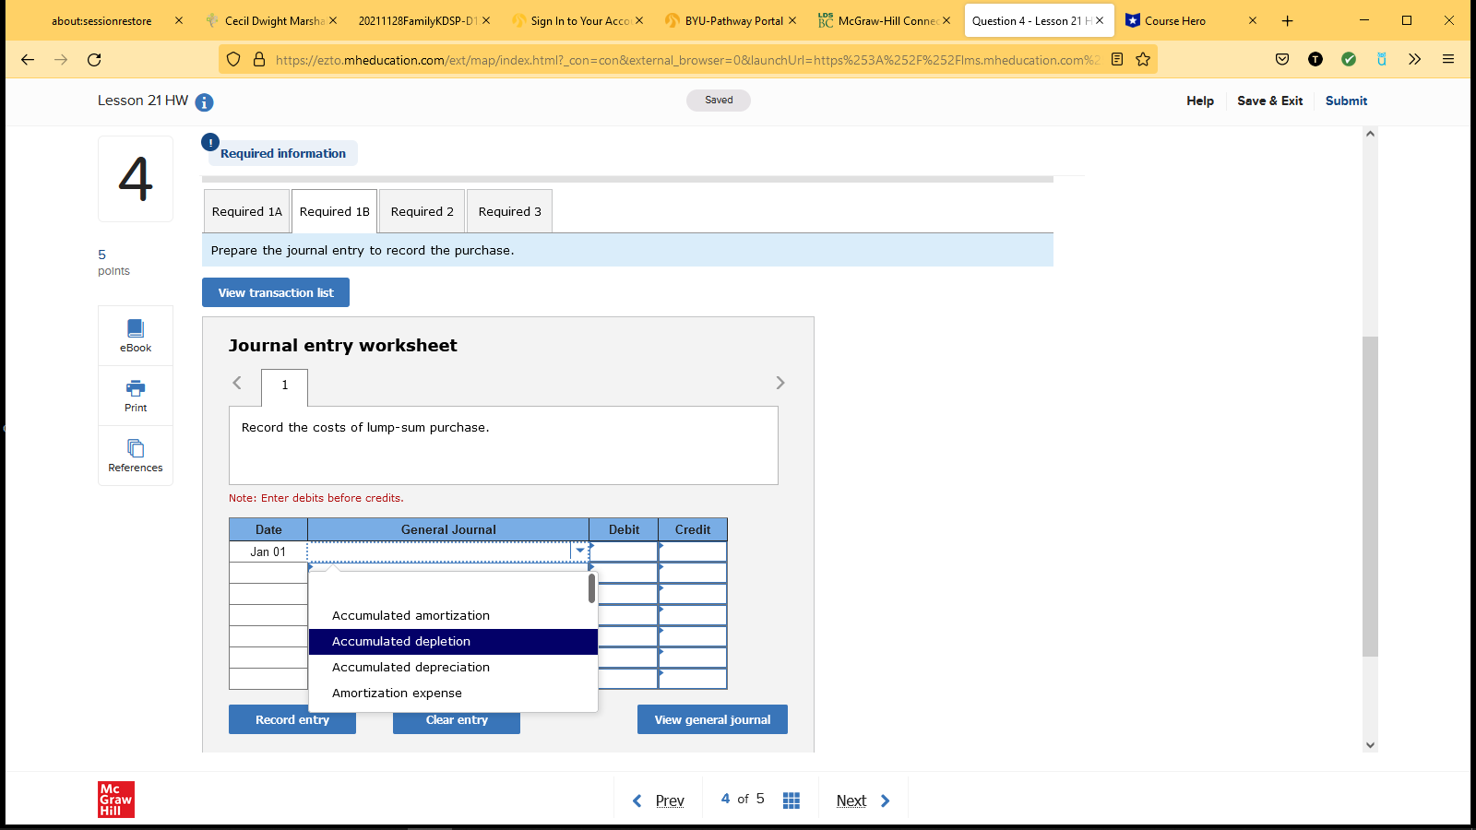Image resolution: width=1476 pixels, height=830 pixels.
Task: Click Save & Exit
Action: 1270,101
